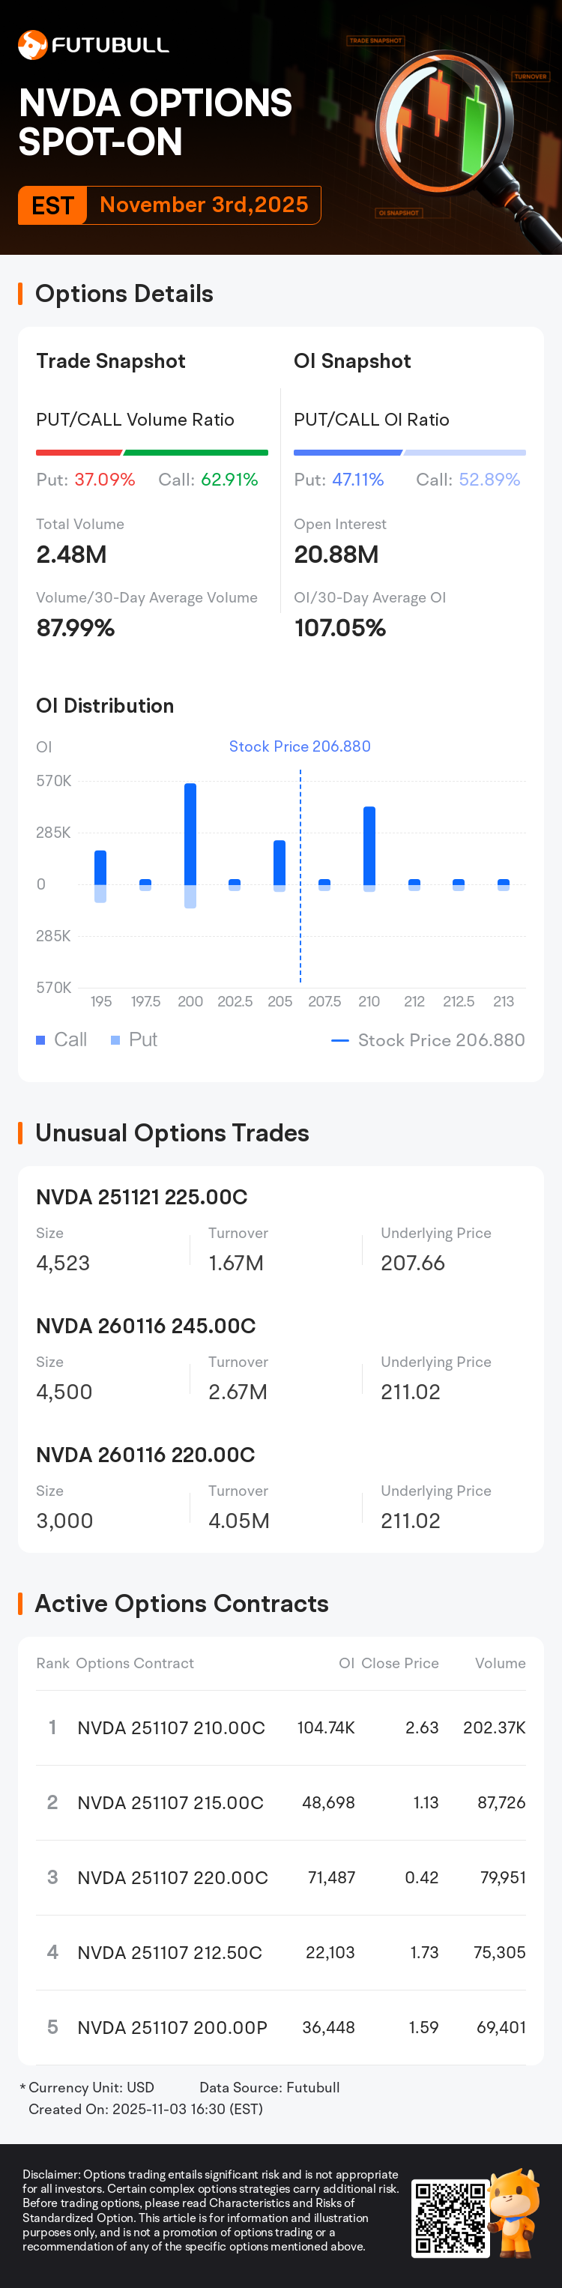Click the QR code in disclaimer
Image resolution: width=562 pixels, height=2288 pixels.
(450, 2217)
